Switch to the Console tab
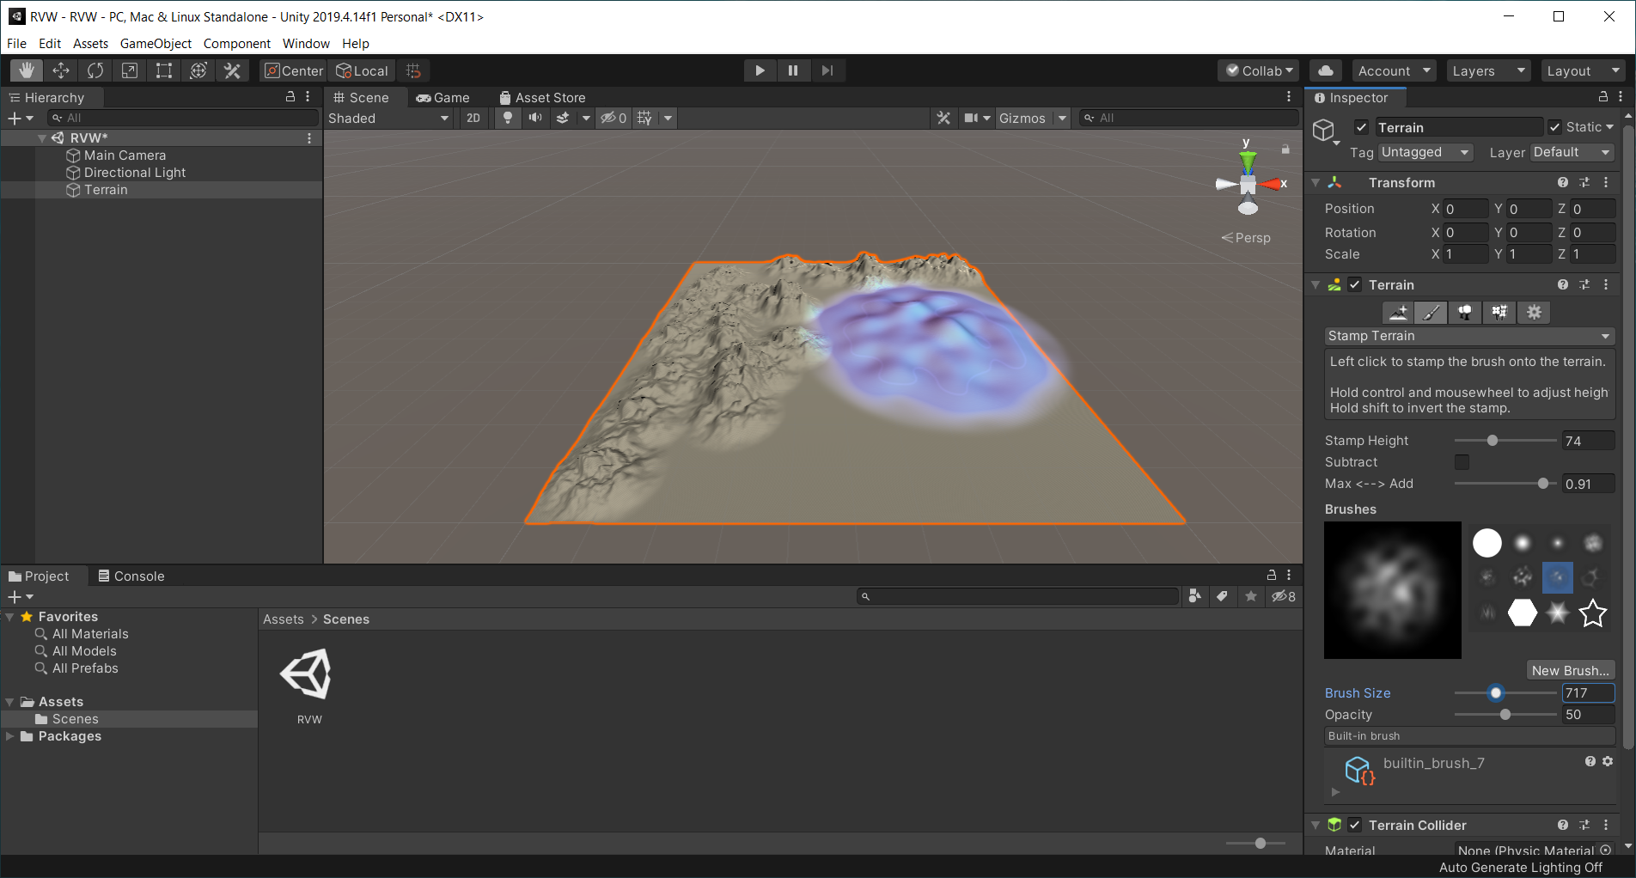The image size is (1636, 878). 131,576
